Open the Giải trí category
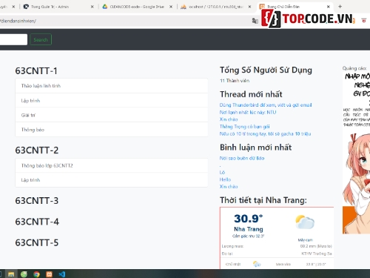370x278 pixels. (x=112, y=115)
